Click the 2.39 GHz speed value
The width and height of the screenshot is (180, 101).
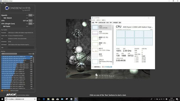click(x=127, y=51)
